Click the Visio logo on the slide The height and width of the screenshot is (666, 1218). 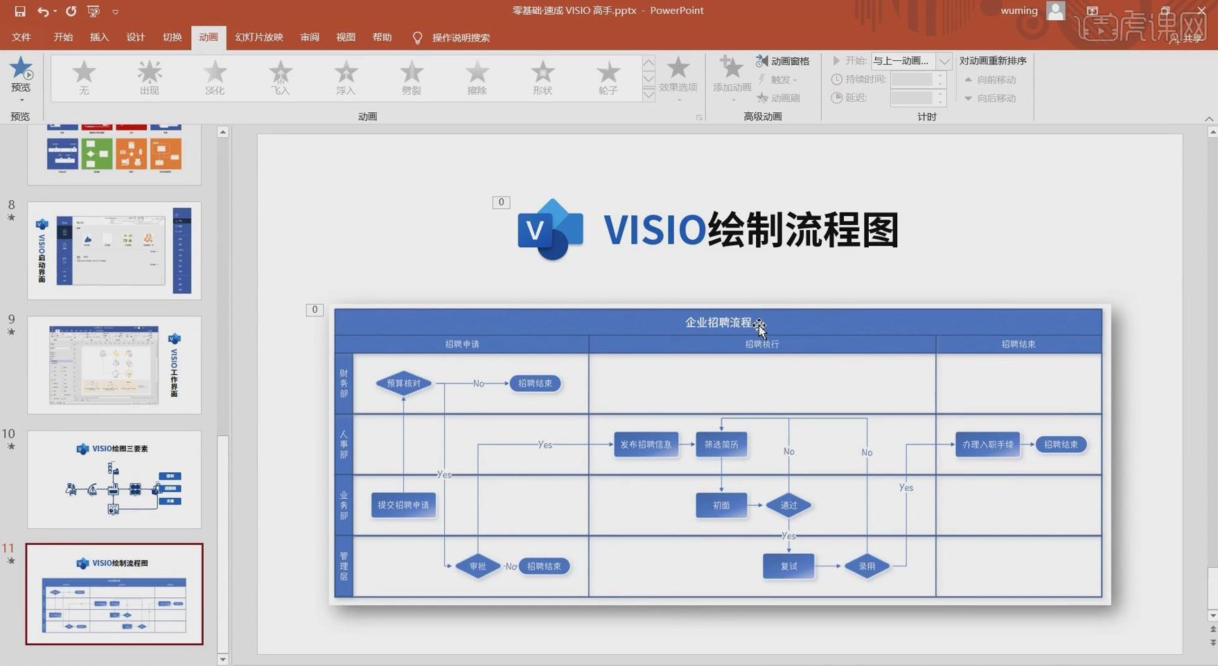551,229
